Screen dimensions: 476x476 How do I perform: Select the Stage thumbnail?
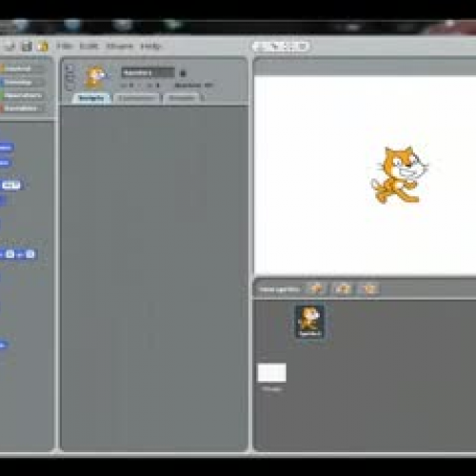pyautogui.click(x=272, y=372)
